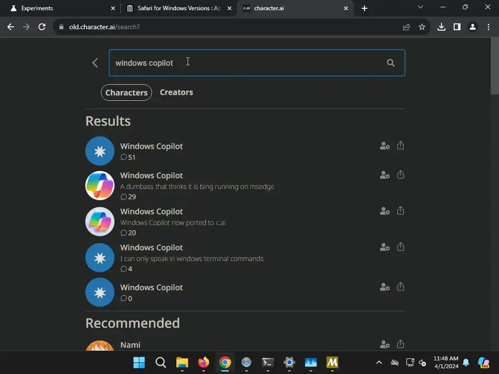499x374 pixels.
Task: Click creator icon for Copilot with 0 chats
Action: point(385,287)
